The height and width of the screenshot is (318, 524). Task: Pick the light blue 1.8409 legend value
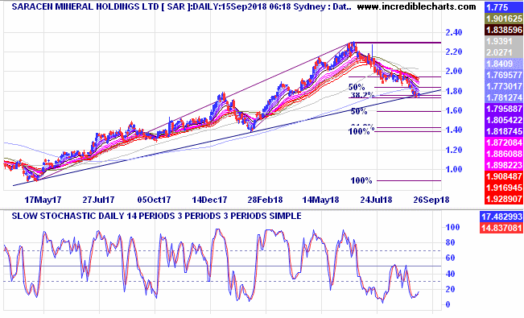tap(504, 64)
